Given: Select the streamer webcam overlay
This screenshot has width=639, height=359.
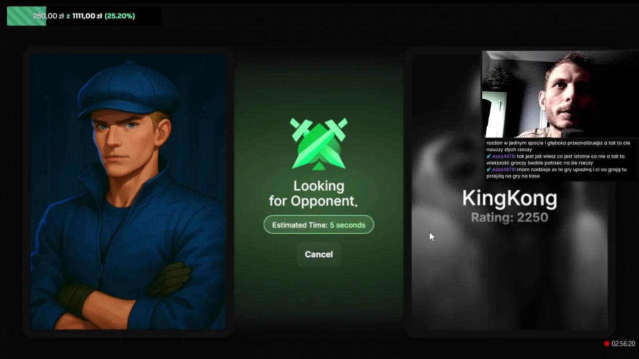Looking at the screenshot, I should click(x=560, y=94).
